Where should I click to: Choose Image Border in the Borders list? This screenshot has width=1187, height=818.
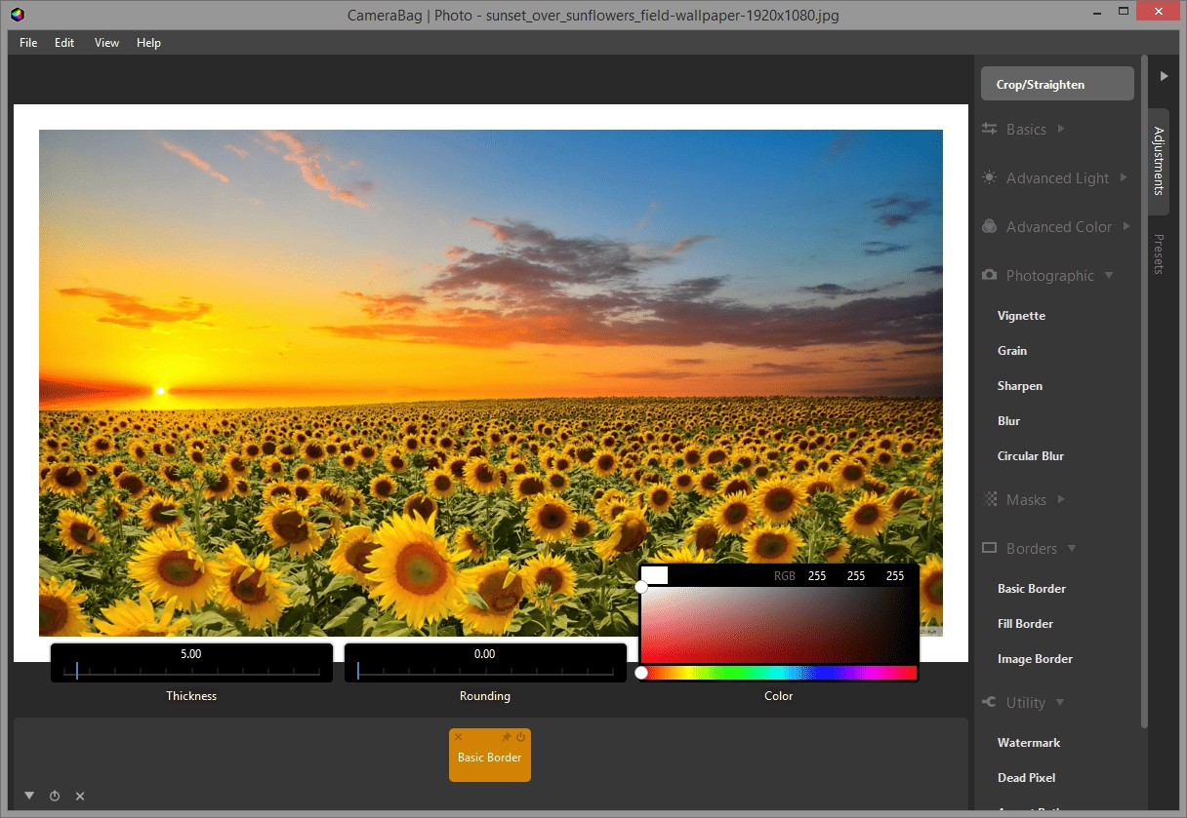[1035, 659]
